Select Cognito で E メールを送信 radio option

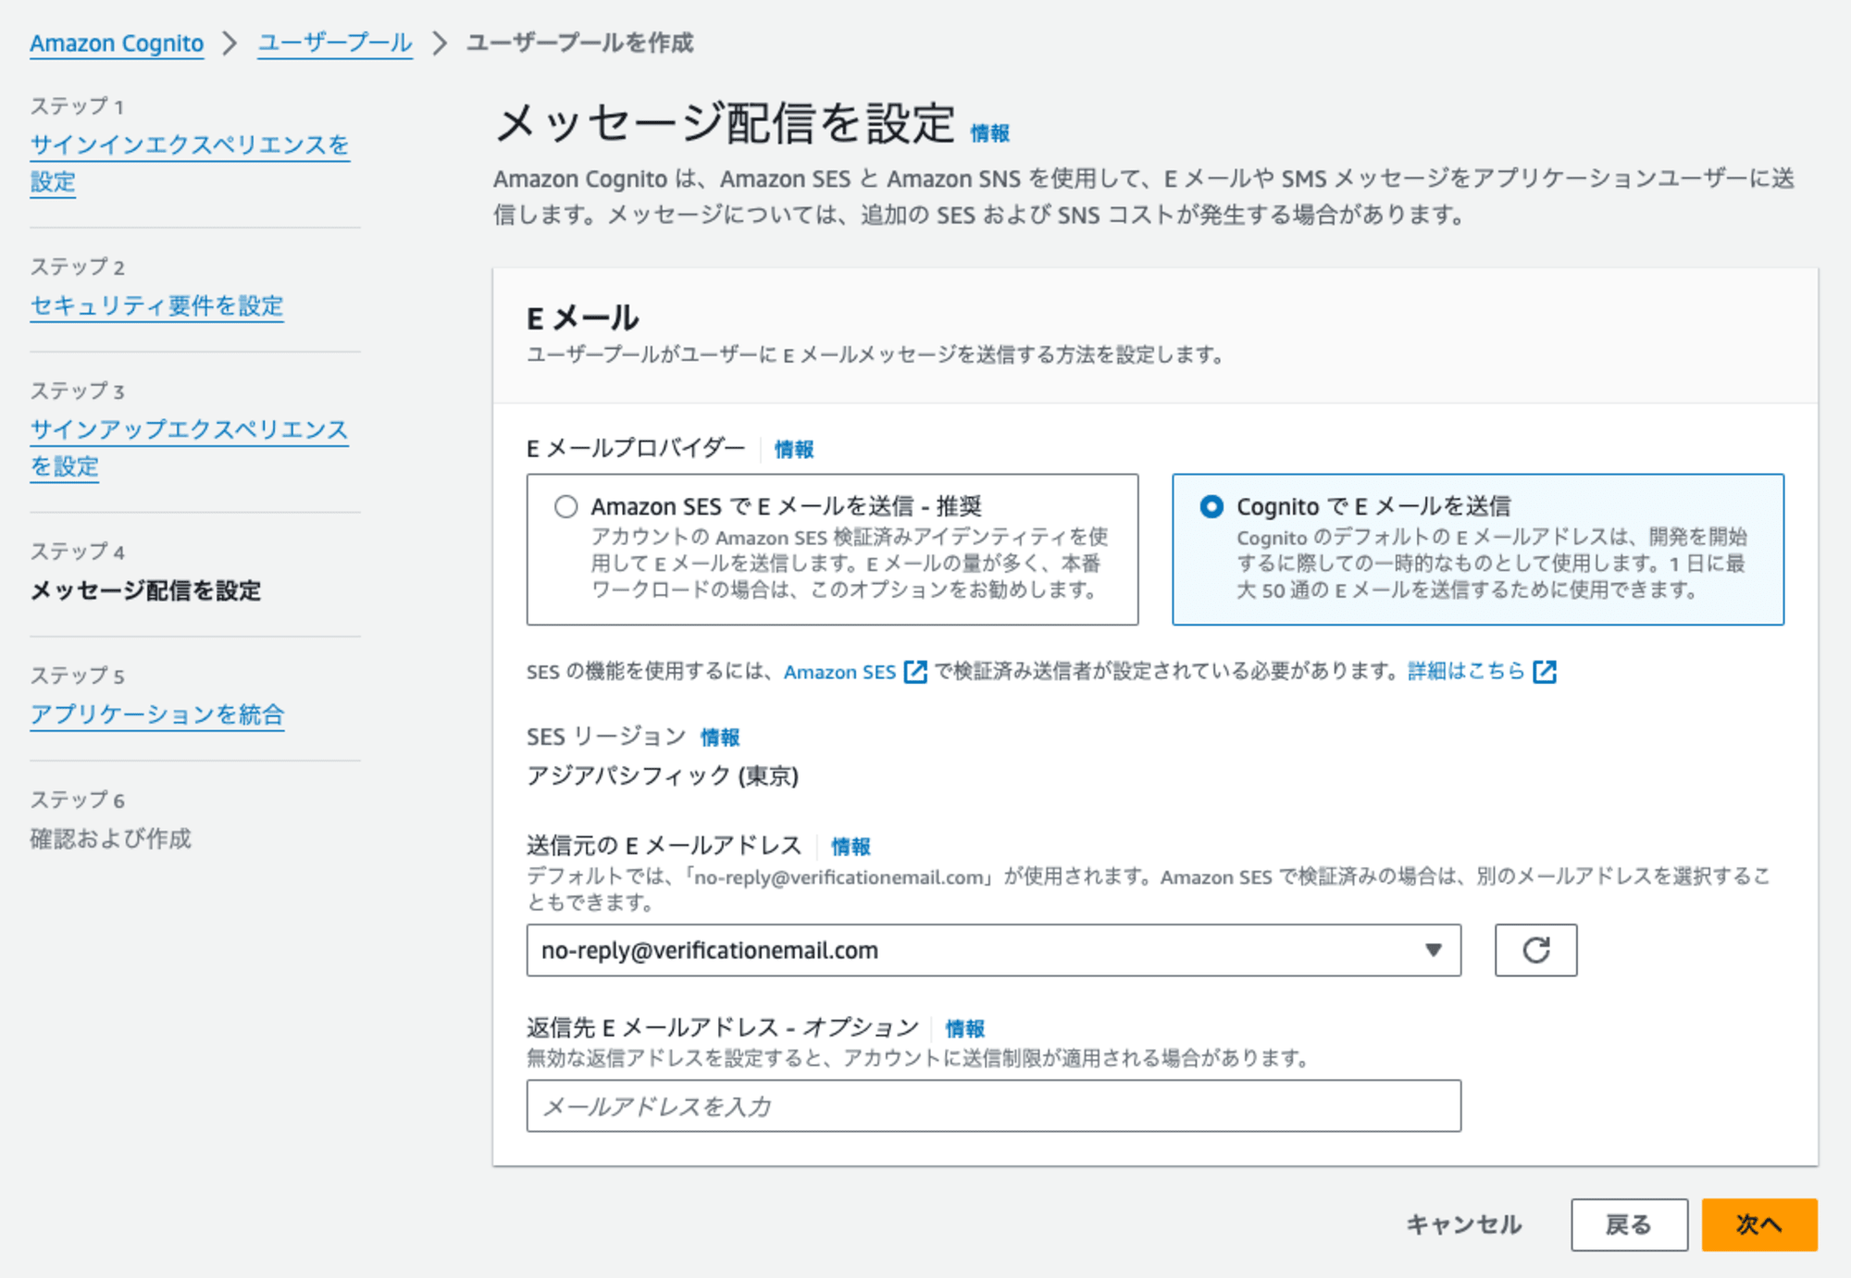point(1211,506)
